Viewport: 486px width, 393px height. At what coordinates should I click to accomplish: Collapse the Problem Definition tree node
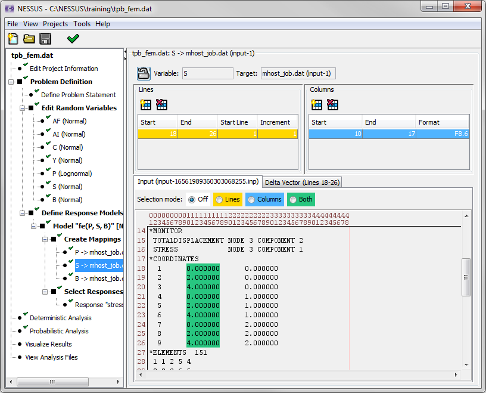pyautogui.click(x=11, y=82)
